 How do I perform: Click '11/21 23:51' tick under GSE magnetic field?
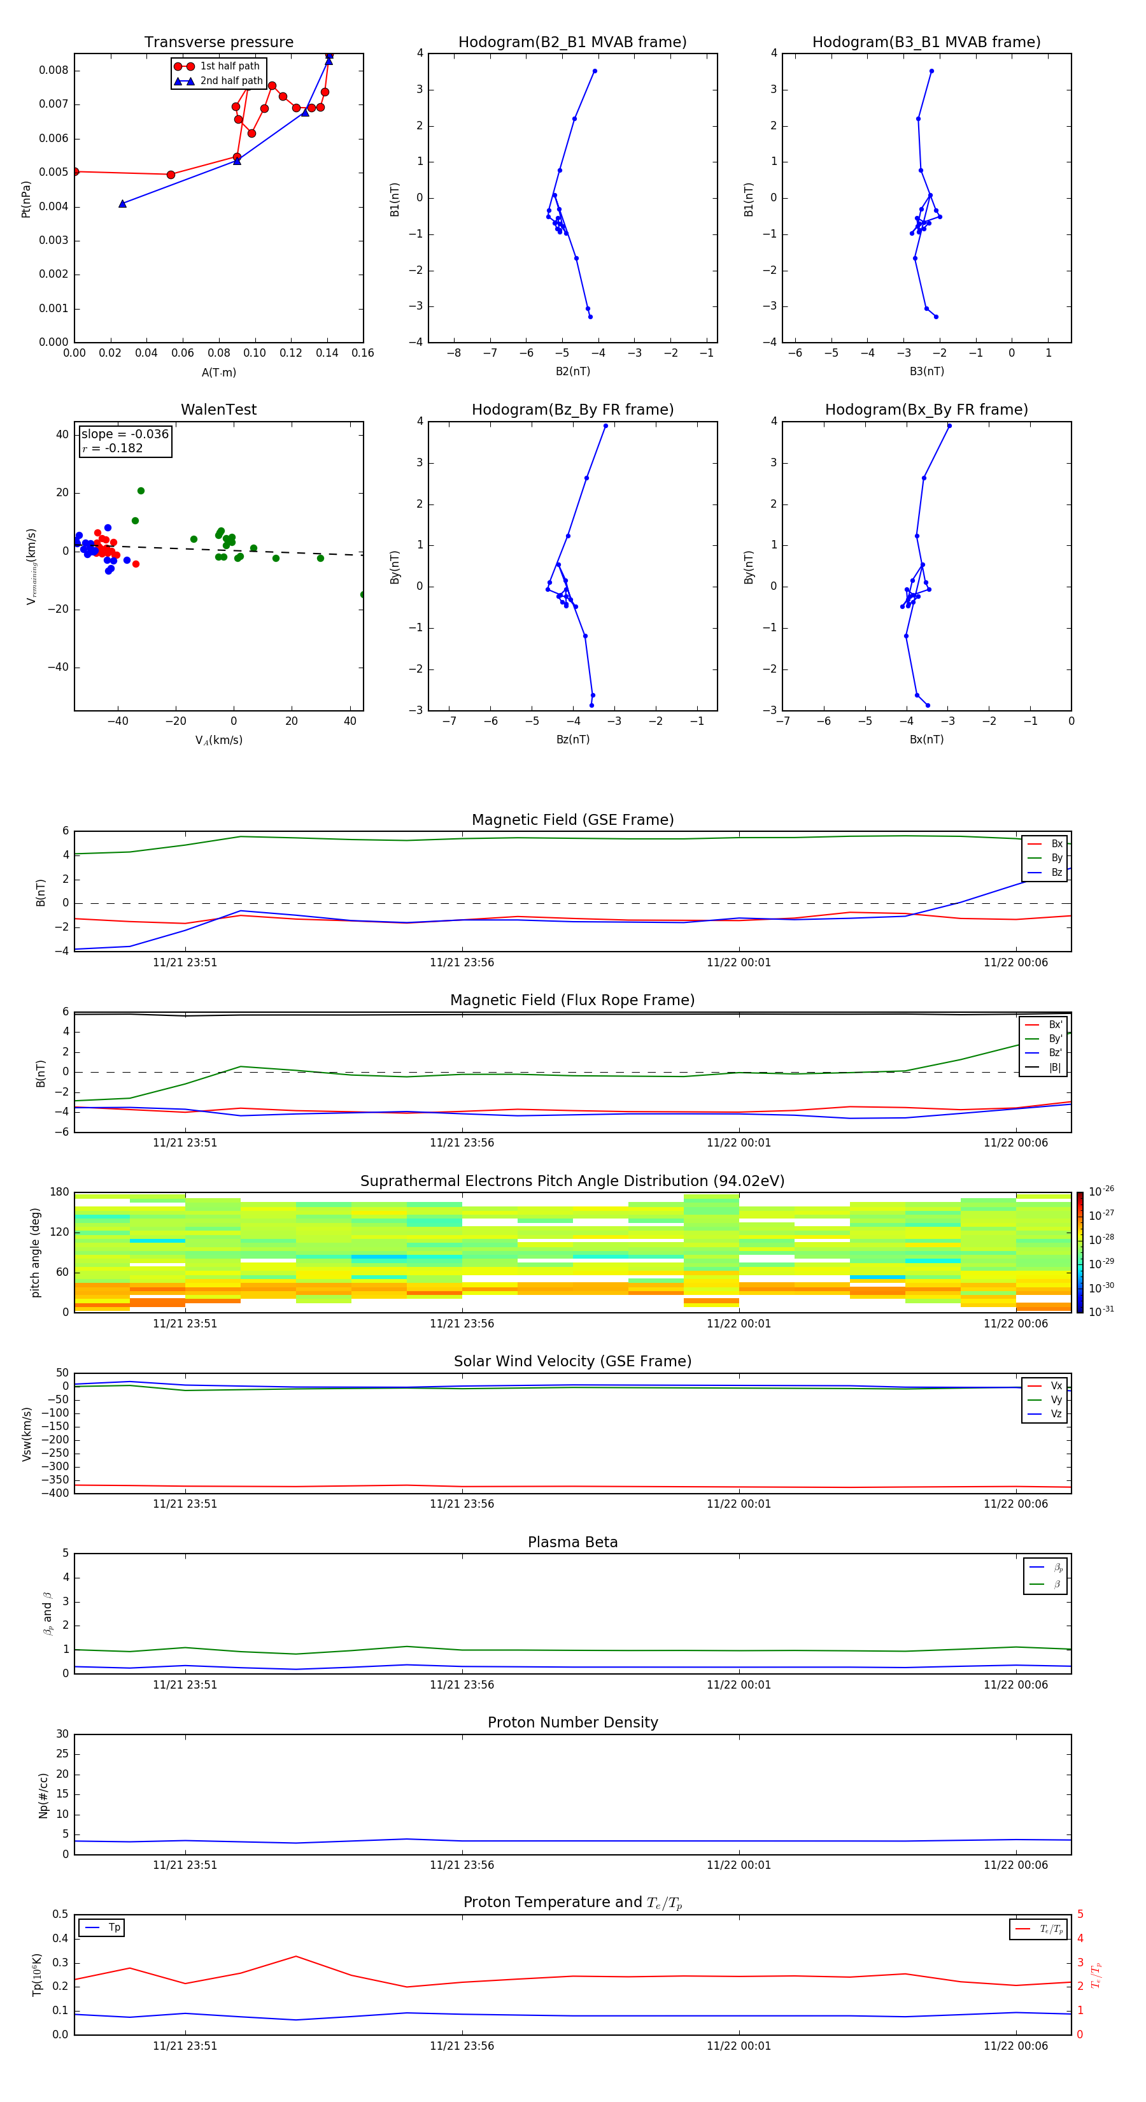coord(185,963)
